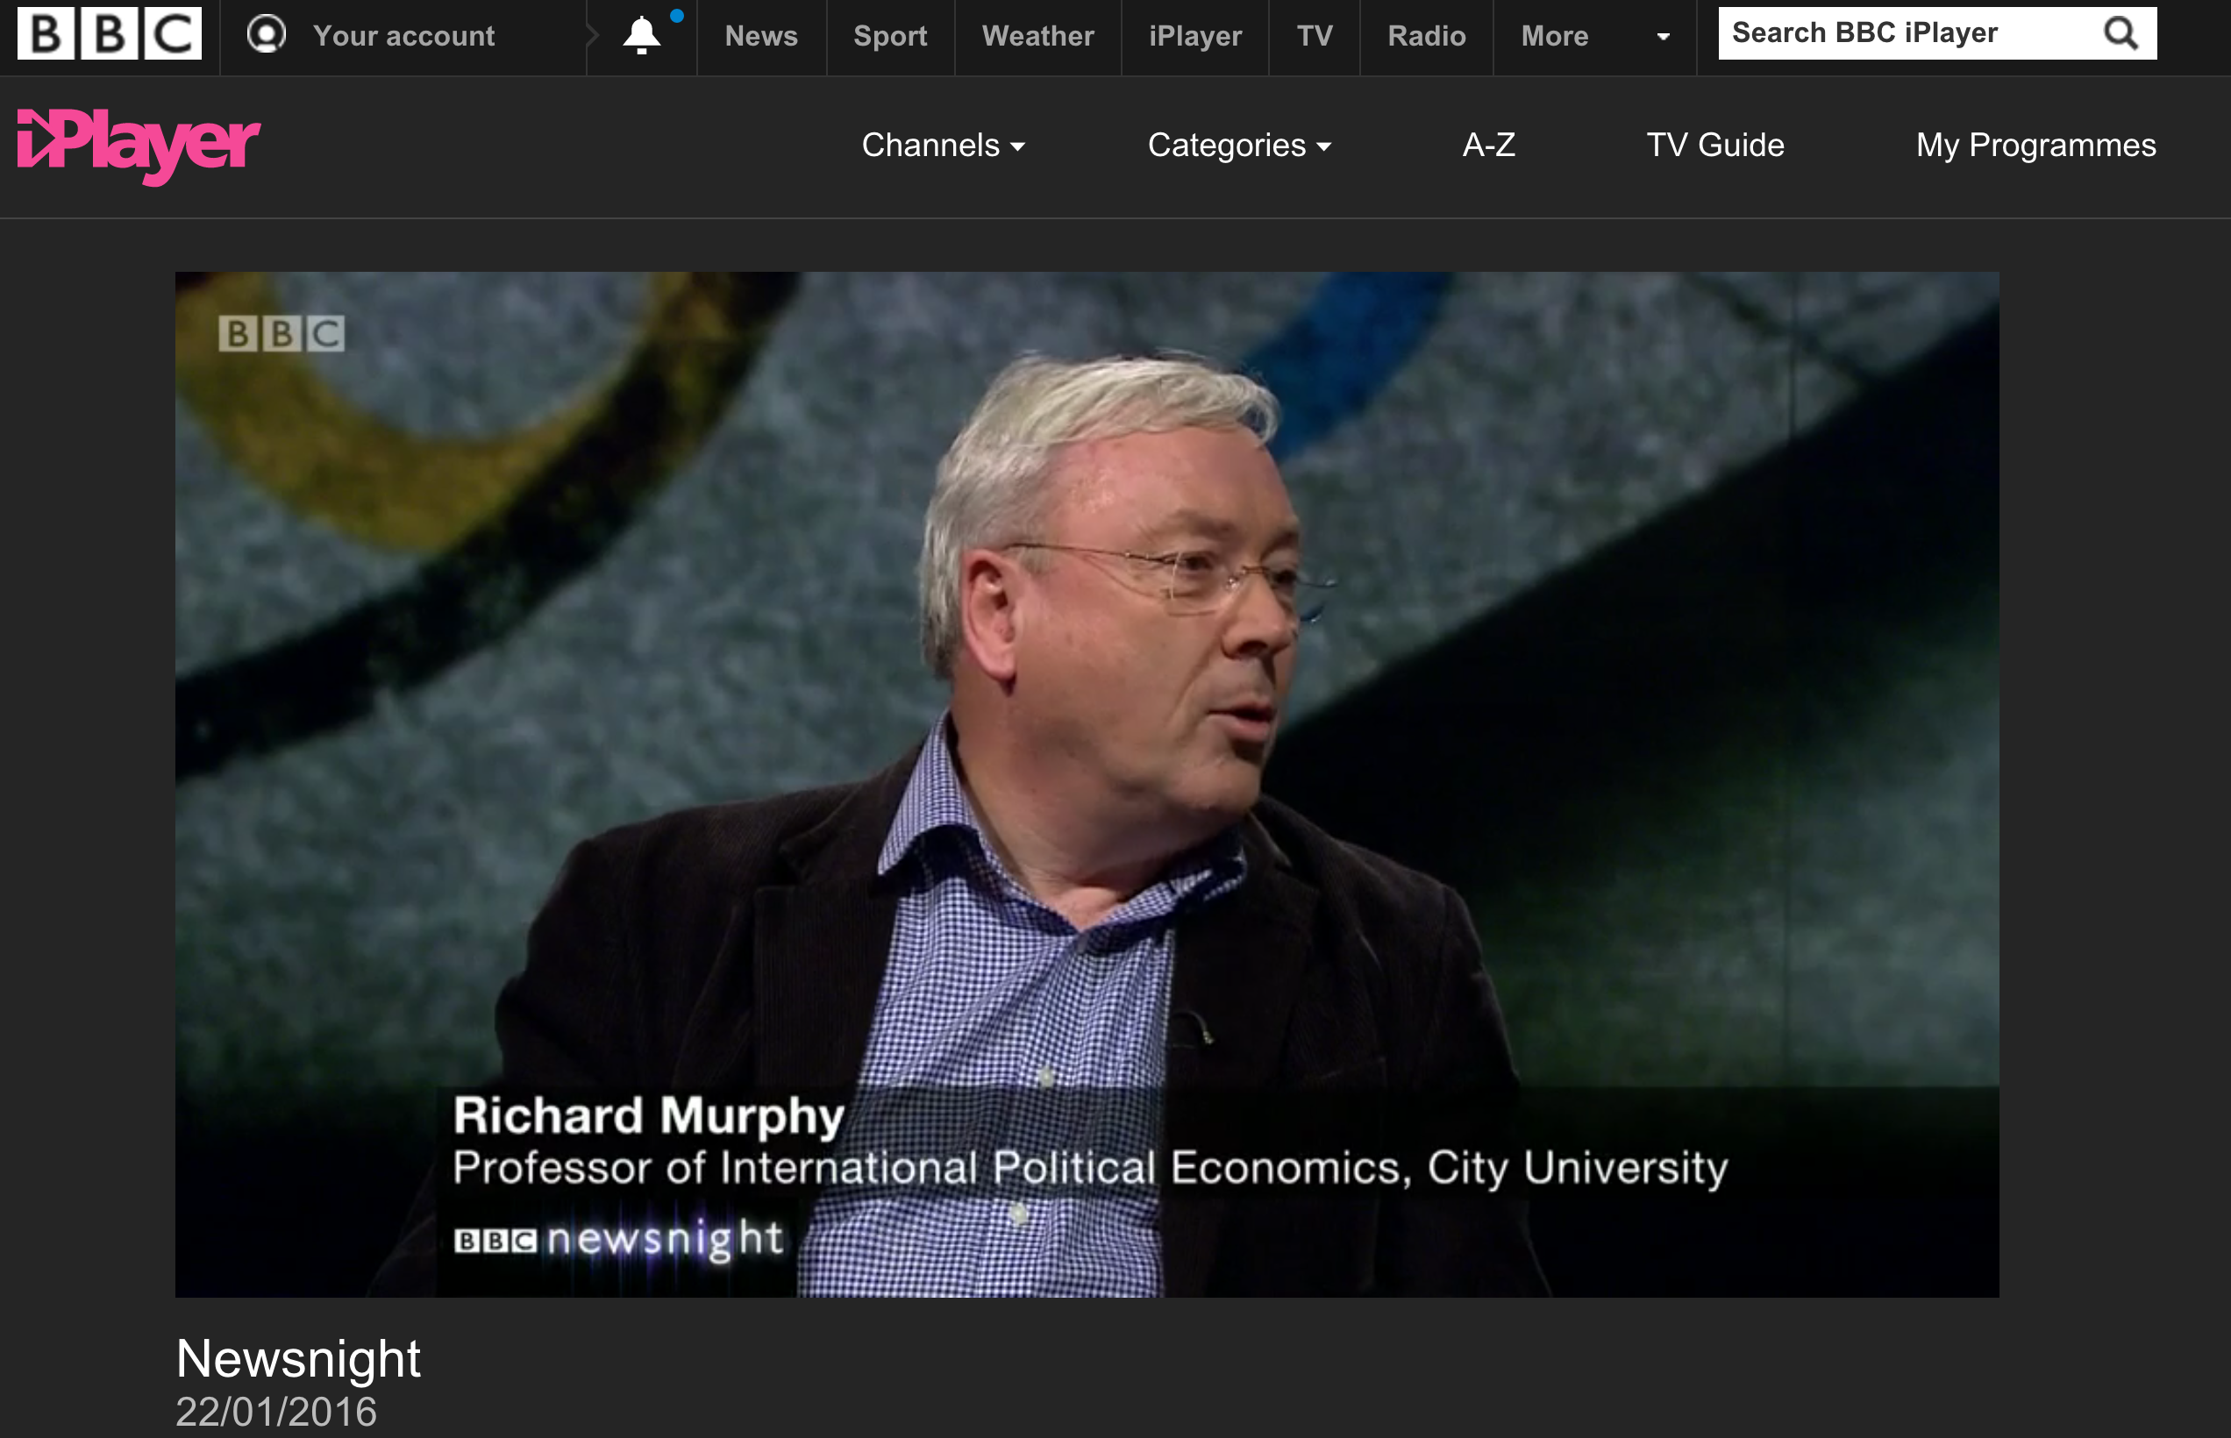Navigate to Radio
Viewport: 2231px width, 1438px height.
pos(1426,35)
